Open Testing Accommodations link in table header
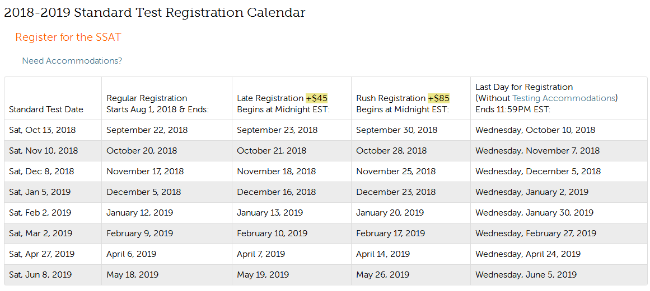This screenshot has width=650, height=291. point(564,98)
